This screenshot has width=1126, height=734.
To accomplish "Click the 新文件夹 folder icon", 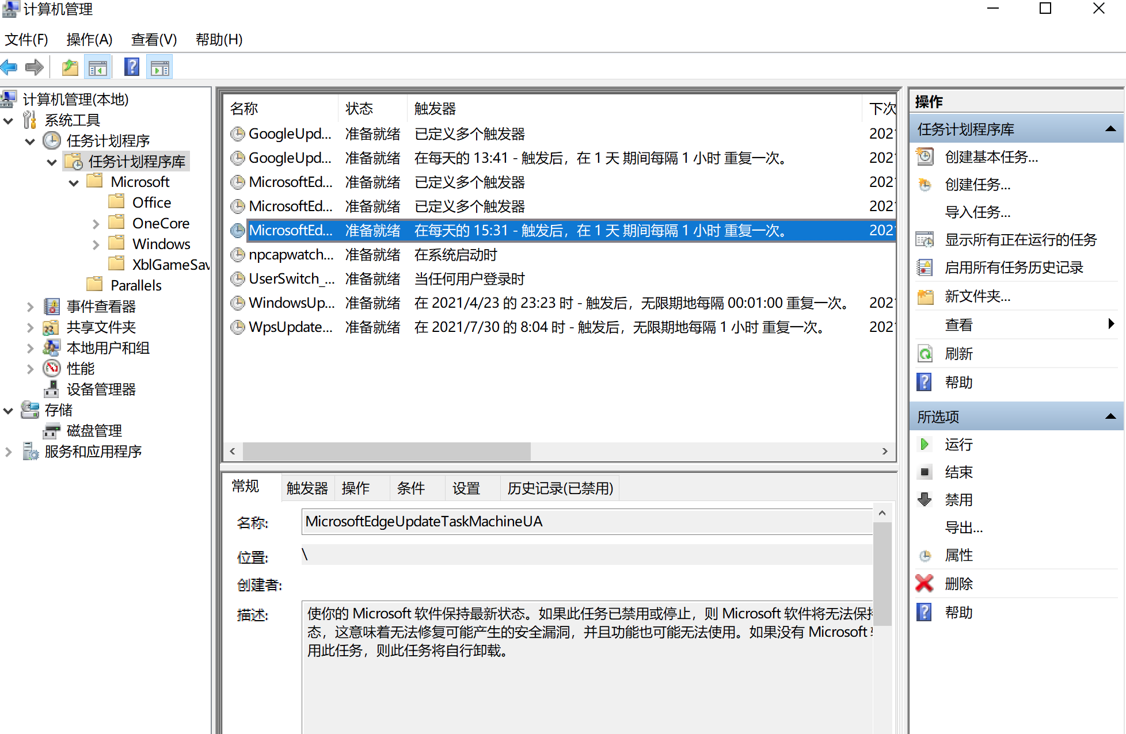I will (x=925, y=297).
